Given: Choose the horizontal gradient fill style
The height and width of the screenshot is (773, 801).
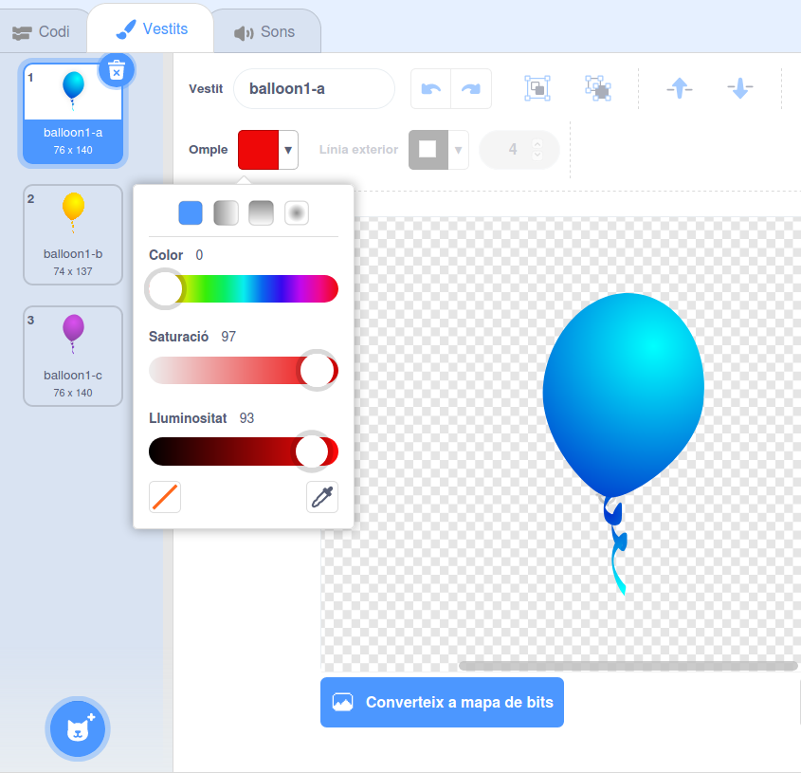Looking at the screenshot, I should [226, 212].
